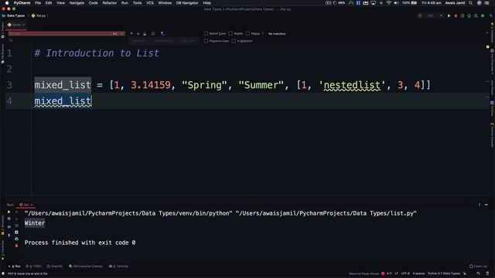Click the print icon in Run panel

pos(16,239)
